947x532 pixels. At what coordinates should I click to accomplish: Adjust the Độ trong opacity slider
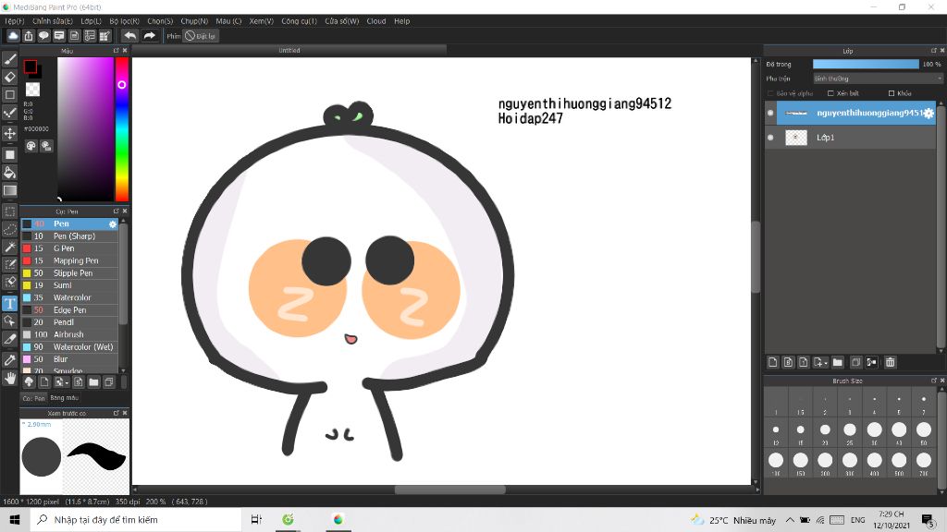(866, 64)
